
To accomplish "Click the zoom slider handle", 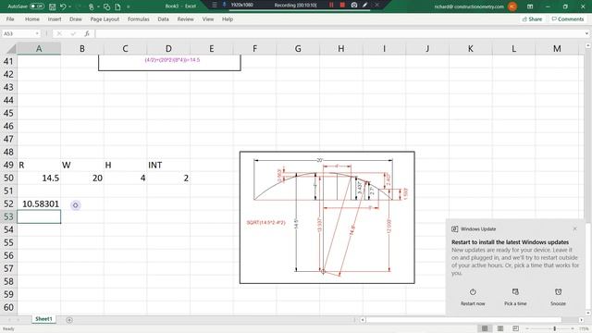I will (555, 329).
